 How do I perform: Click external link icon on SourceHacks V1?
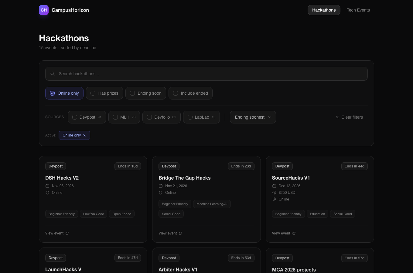(x=294, y=233)
